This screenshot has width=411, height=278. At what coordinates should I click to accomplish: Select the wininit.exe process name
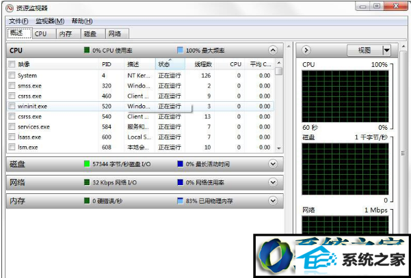tap(33, 107)
